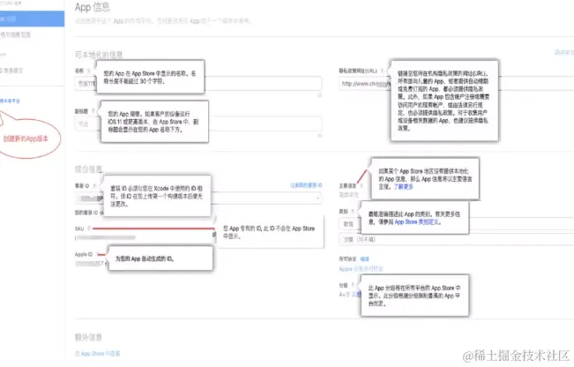Image resolution: width=574 pixels, height=367 pixels.
Task: Open the 准备提交 version in sidebar
Action: (12, 71)
